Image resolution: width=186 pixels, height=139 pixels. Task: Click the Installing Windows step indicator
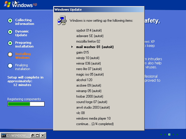[x=10, y=54]
